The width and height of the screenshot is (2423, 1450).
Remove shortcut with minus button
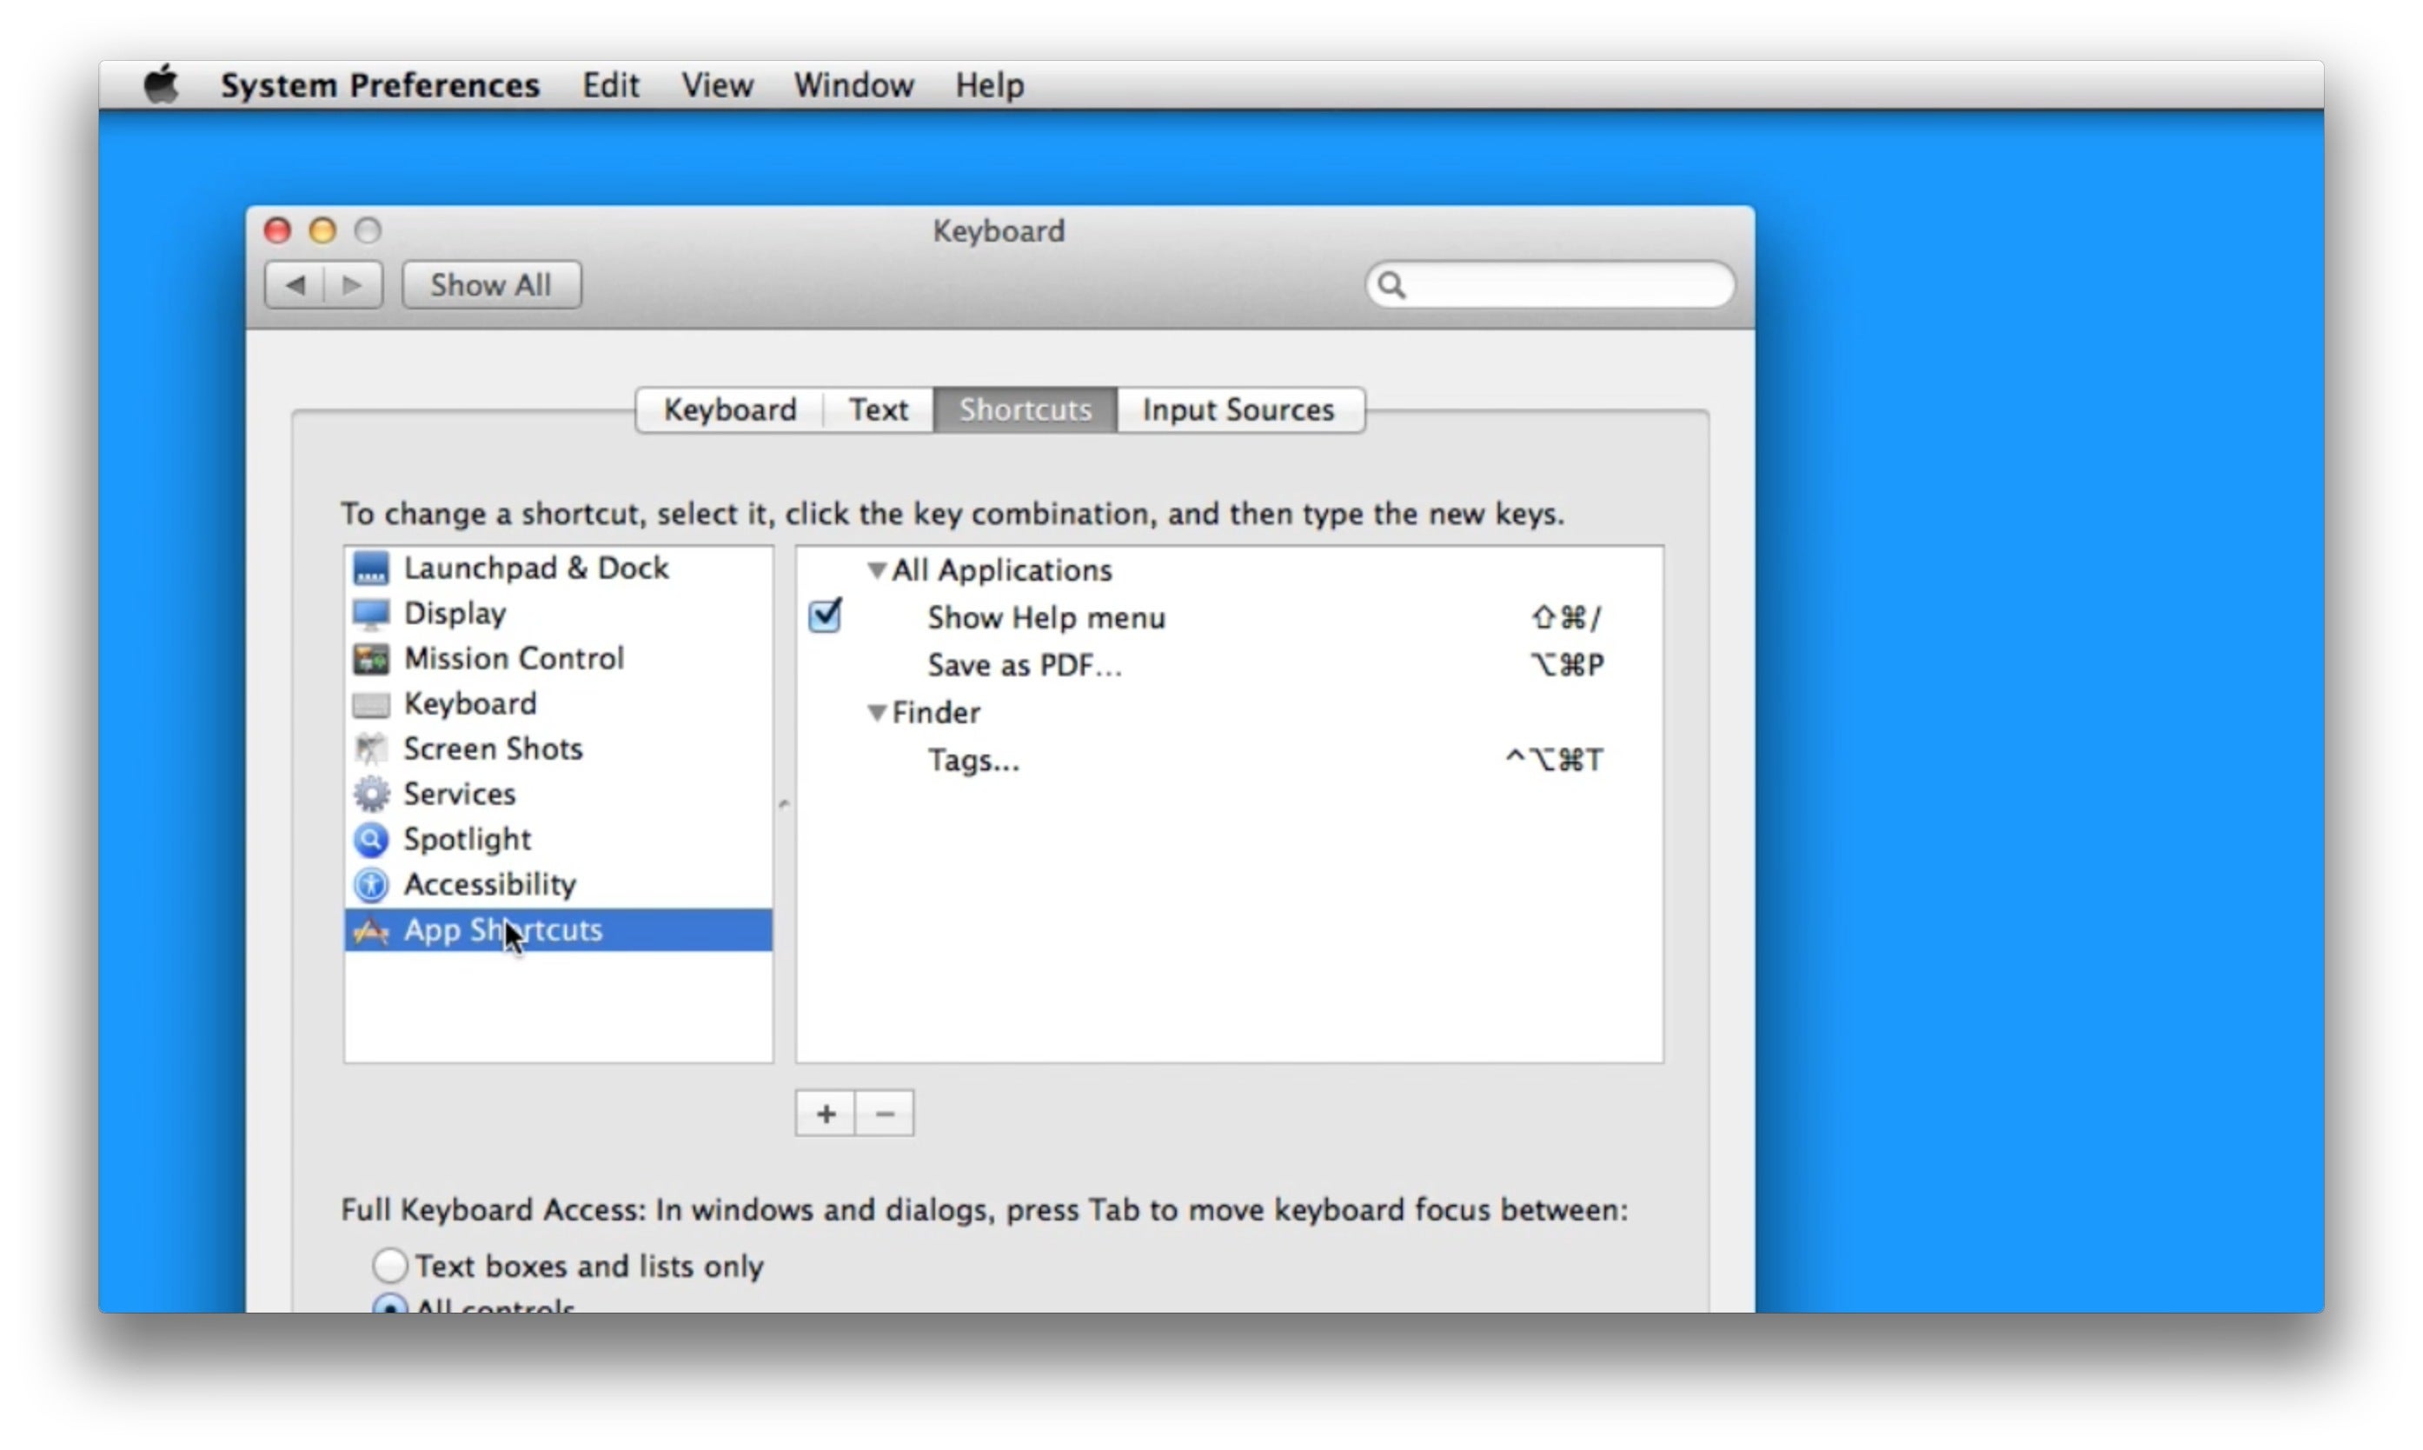point(885,1114)
